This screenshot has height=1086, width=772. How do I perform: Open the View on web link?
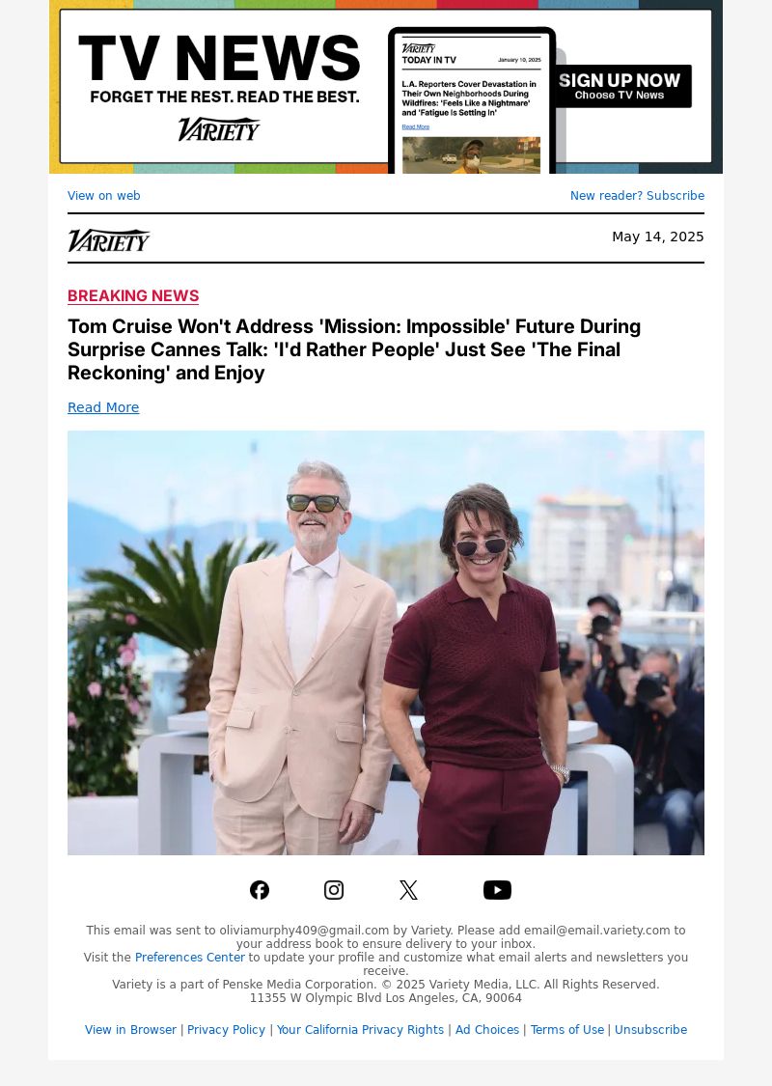[x=104, y=195]
